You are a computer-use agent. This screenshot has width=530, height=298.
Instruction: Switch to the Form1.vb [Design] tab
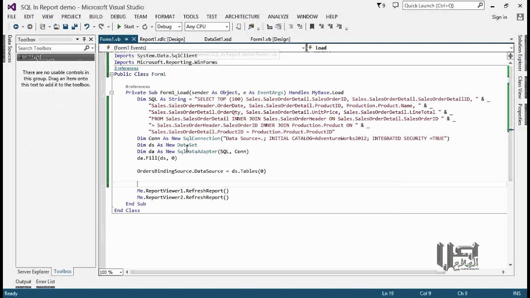pos(270,39)
